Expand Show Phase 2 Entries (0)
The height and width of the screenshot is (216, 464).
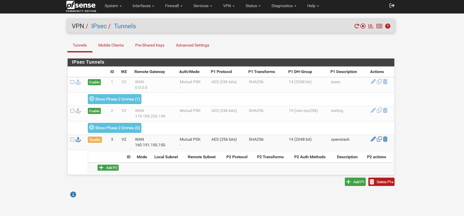(x=115, y=128)
